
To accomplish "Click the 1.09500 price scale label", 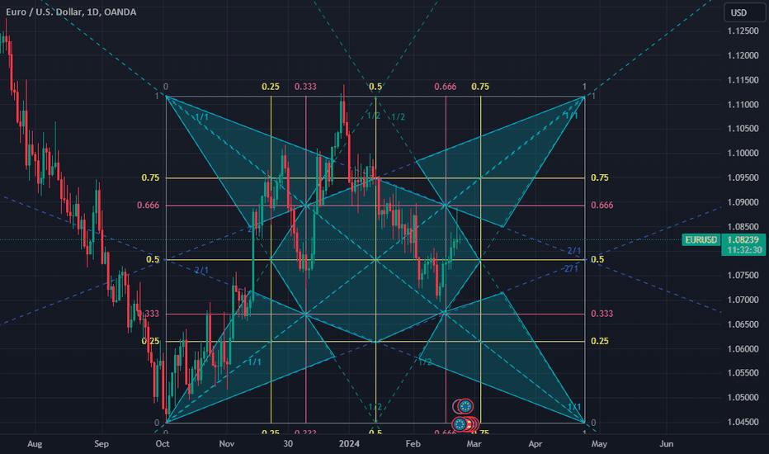I will [743, 177].
